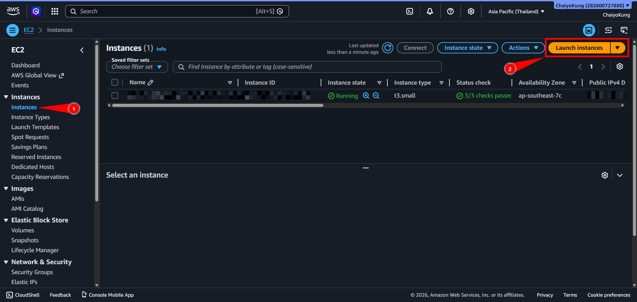Open the Actions dropdown
This screenshot has height=302, width=637.
(523, 48)
